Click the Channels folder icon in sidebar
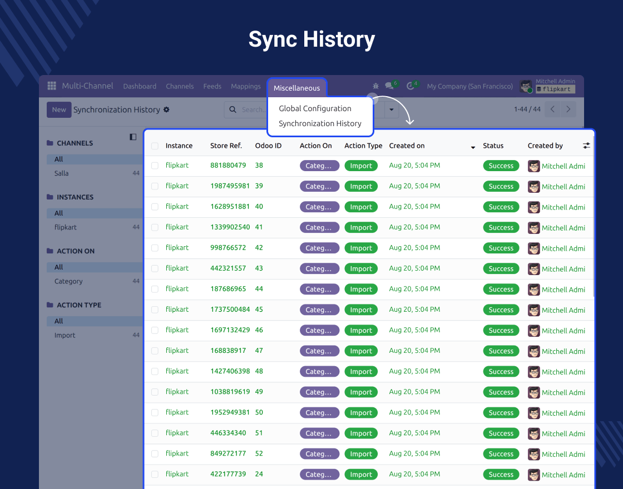The image size is (623, 489). (50, 143)
